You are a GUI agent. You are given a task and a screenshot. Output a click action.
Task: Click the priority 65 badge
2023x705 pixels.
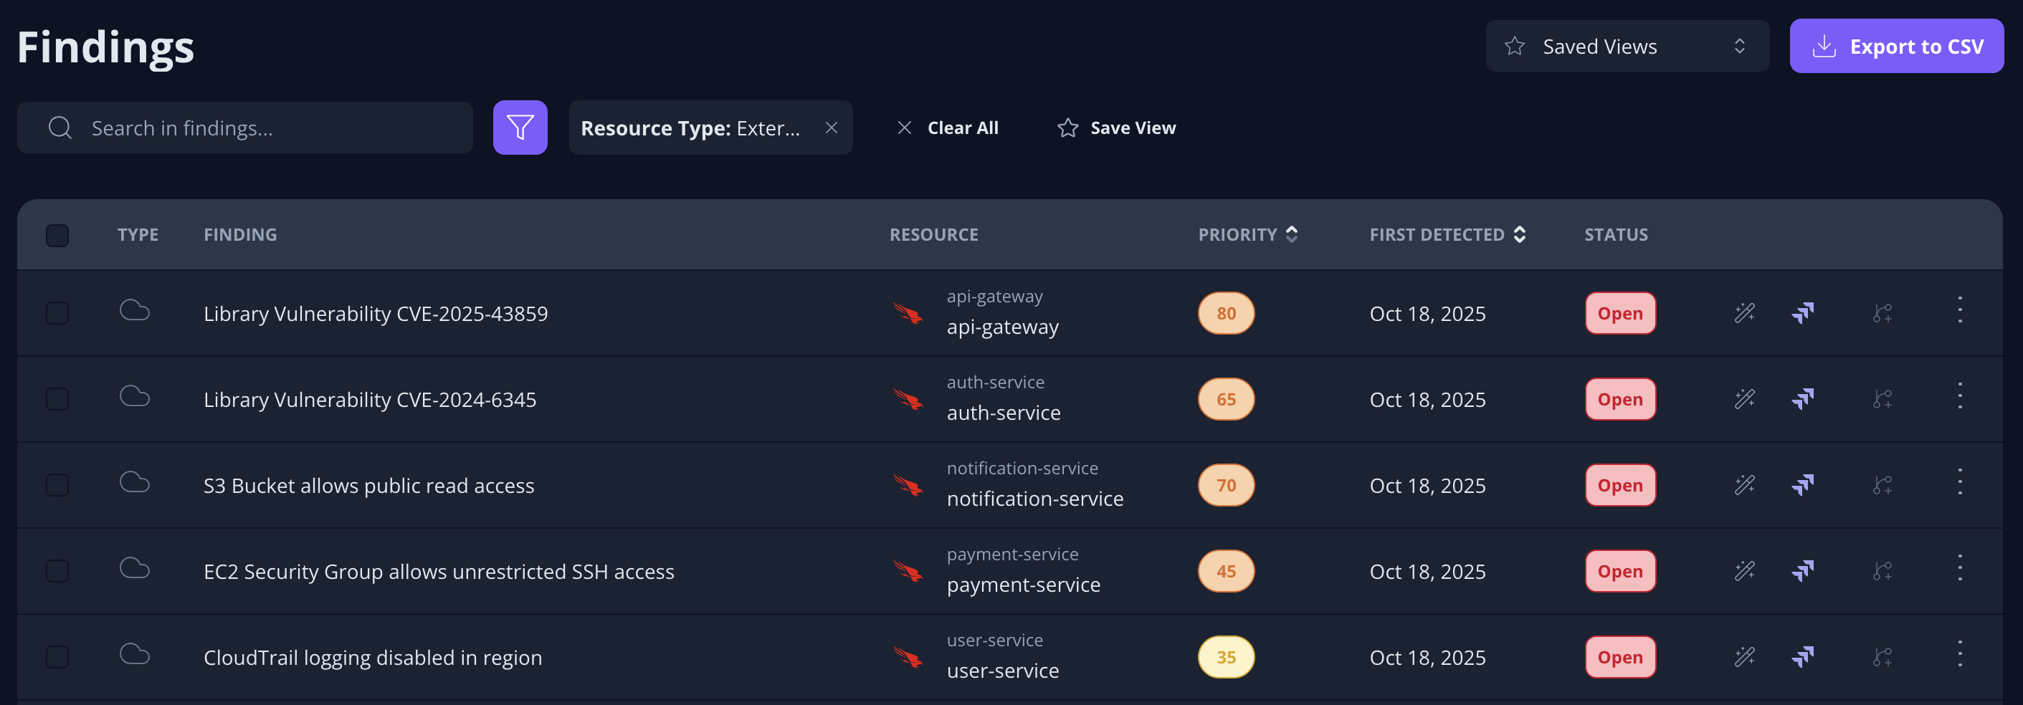(1226, 399)
